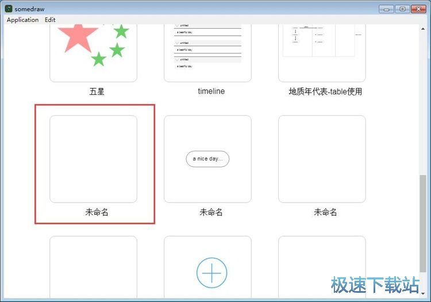The image size is (431, 302).
Task: Click the 'a nice day...' rounded bubble
Action: [207, 159]
